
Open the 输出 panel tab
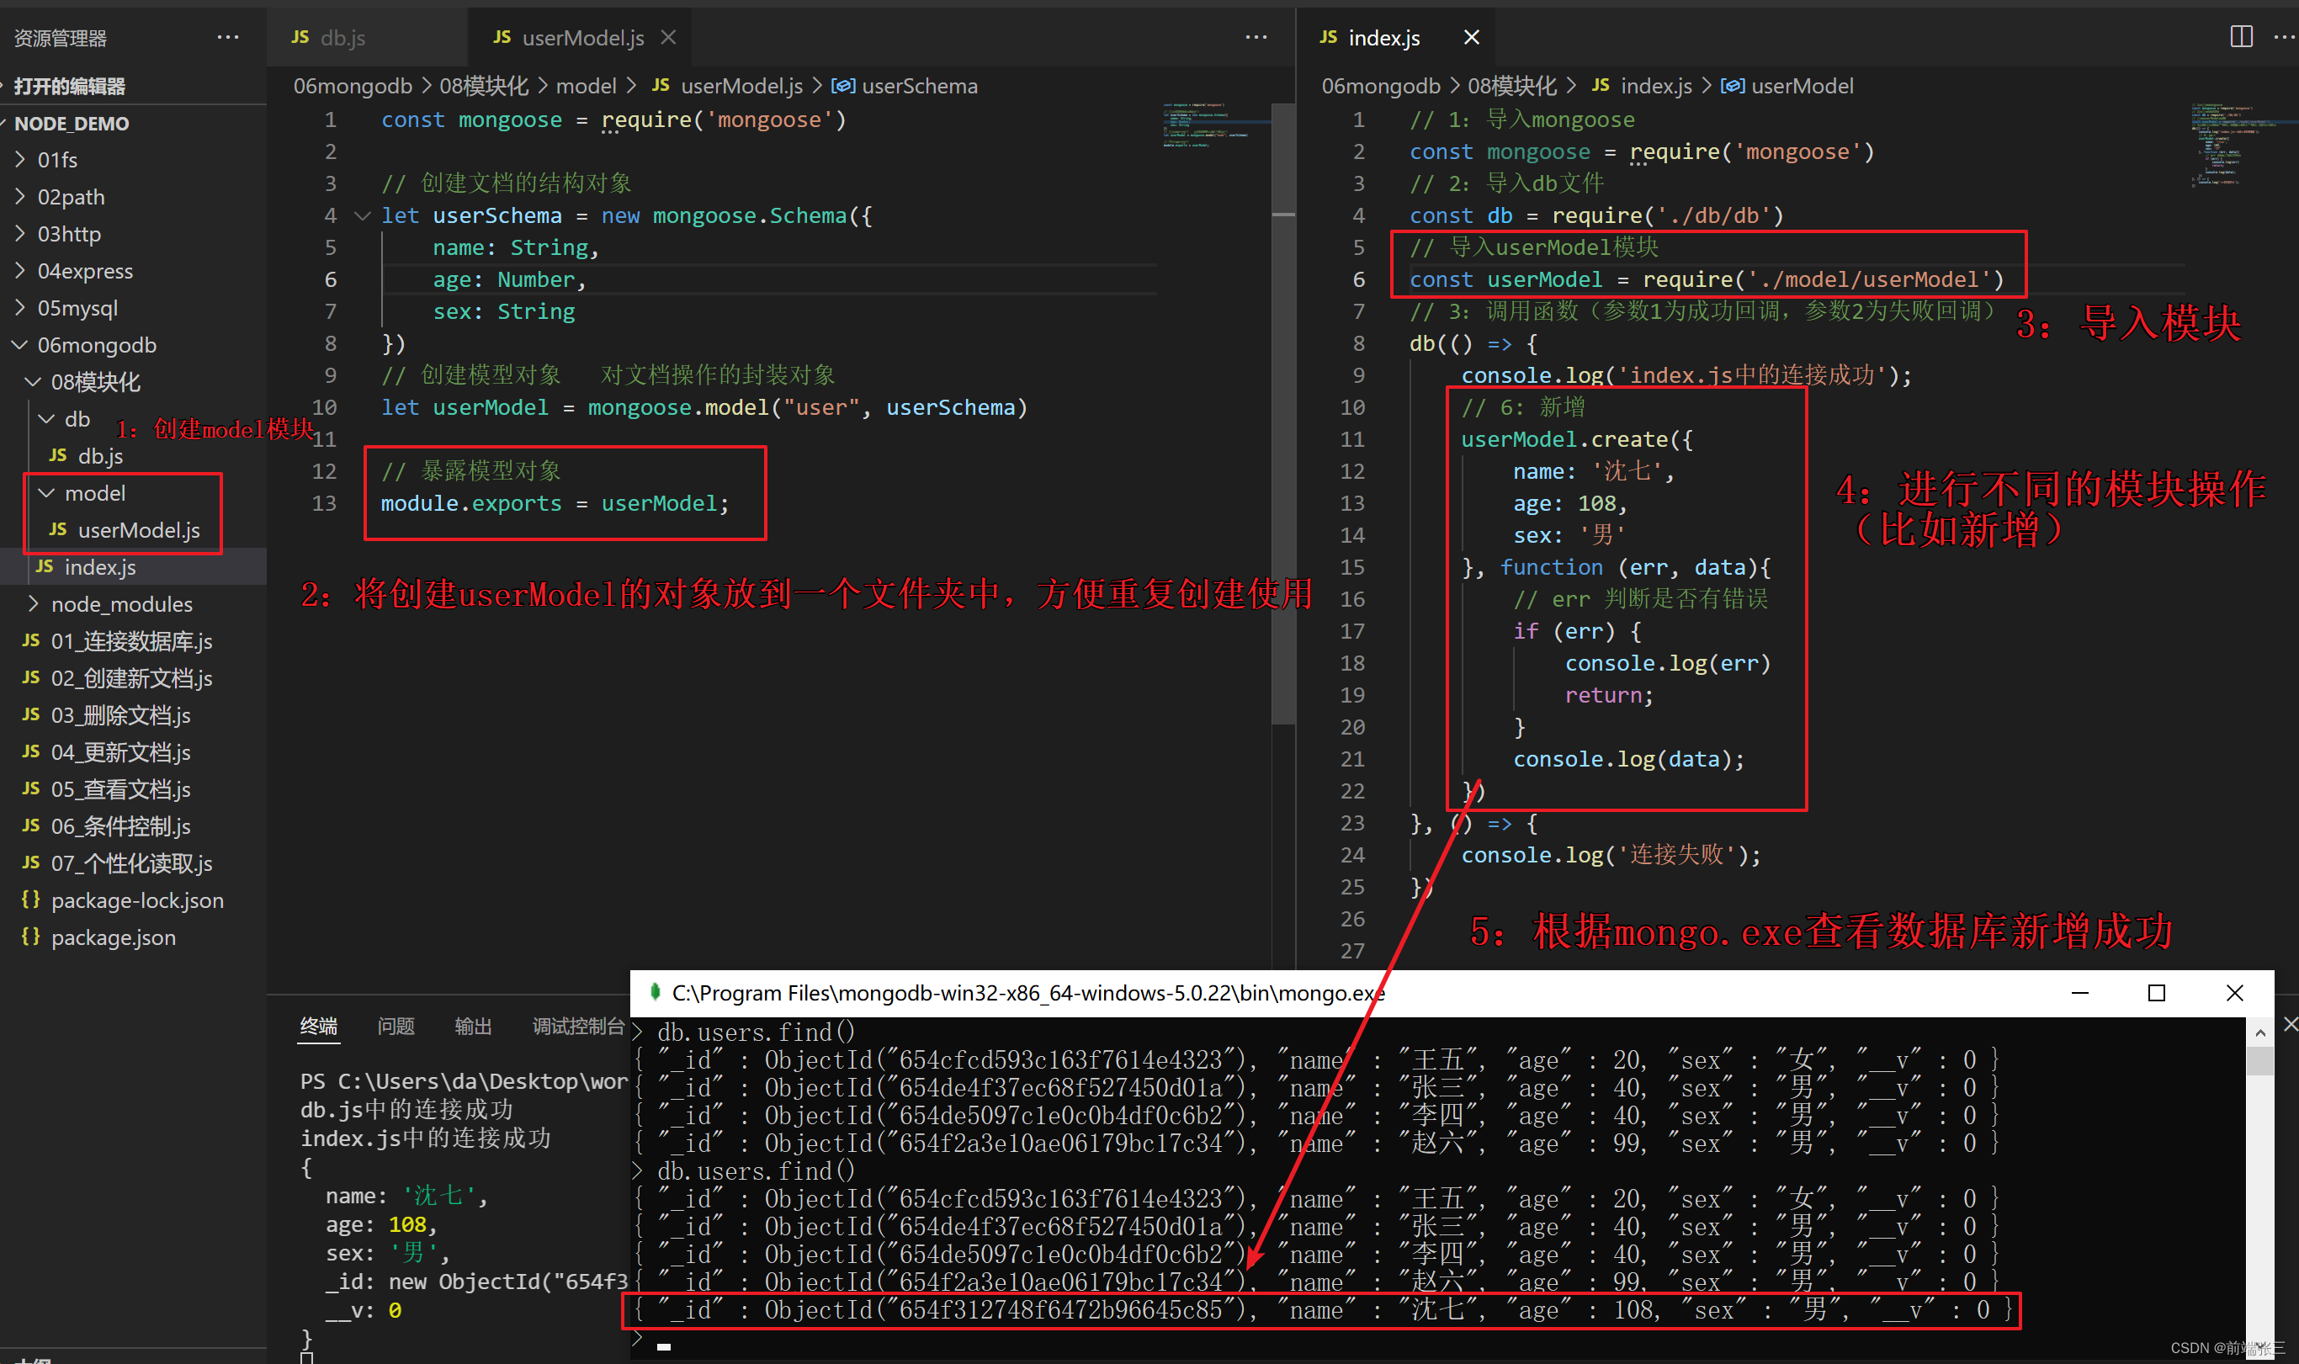[474, 1026]
